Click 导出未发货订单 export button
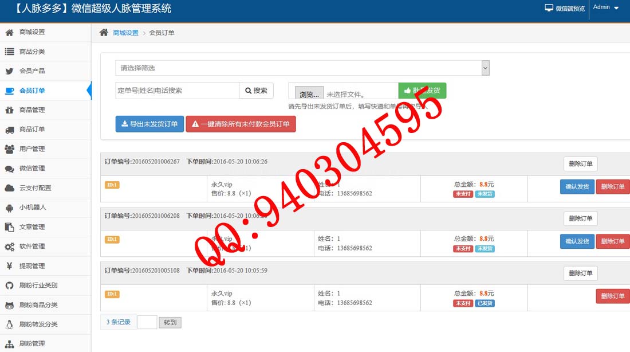The height and width of the screenshot is (352, 630). click(x=149, y=124)
